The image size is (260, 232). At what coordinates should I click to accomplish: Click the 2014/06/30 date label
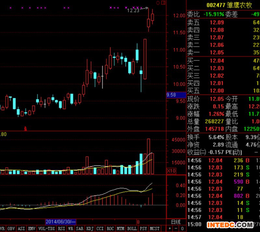pos(60,222)
